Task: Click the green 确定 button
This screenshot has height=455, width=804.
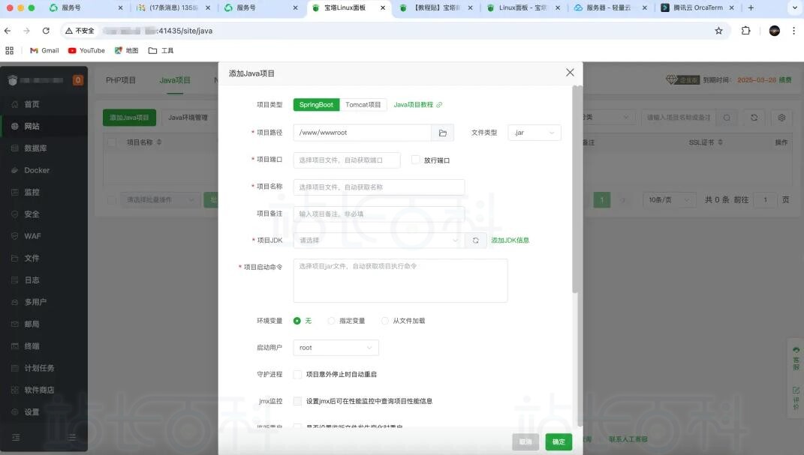Action: coord(559,442)
